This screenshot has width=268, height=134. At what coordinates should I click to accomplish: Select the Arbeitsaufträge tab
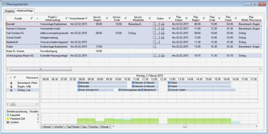pyautogui.click(x=25, y=10)
